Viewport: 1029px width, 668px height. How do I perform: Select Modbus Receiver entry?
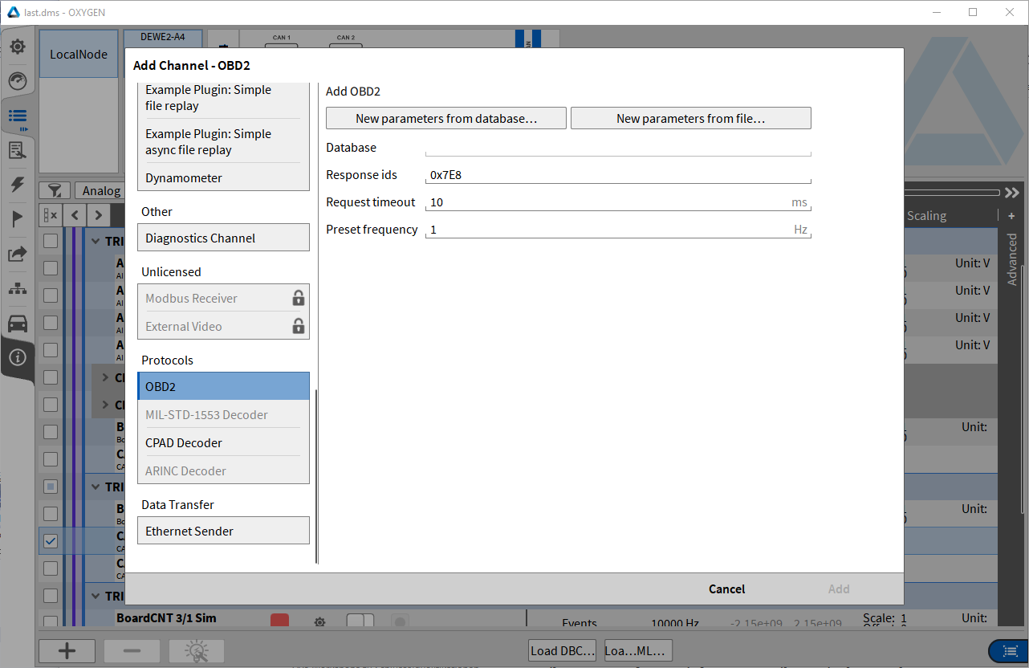point(224,298)
